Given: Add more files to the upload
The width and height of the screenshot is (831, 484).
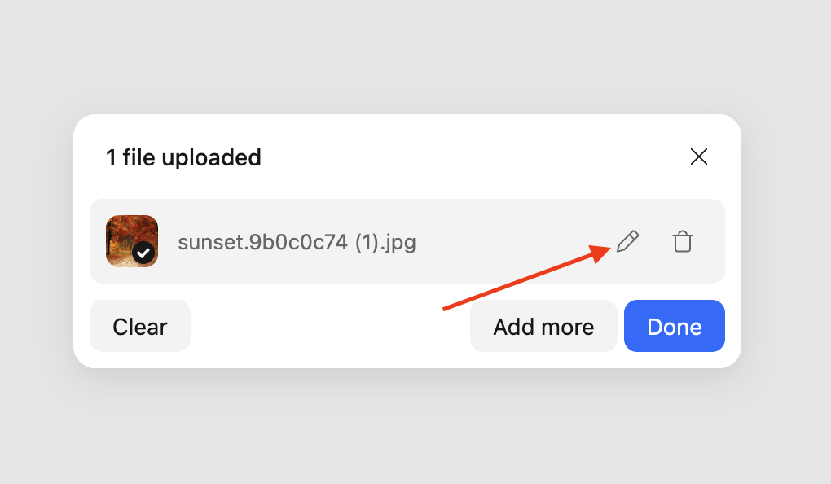Looking at the screenshot, I should [x=543, y=327].
